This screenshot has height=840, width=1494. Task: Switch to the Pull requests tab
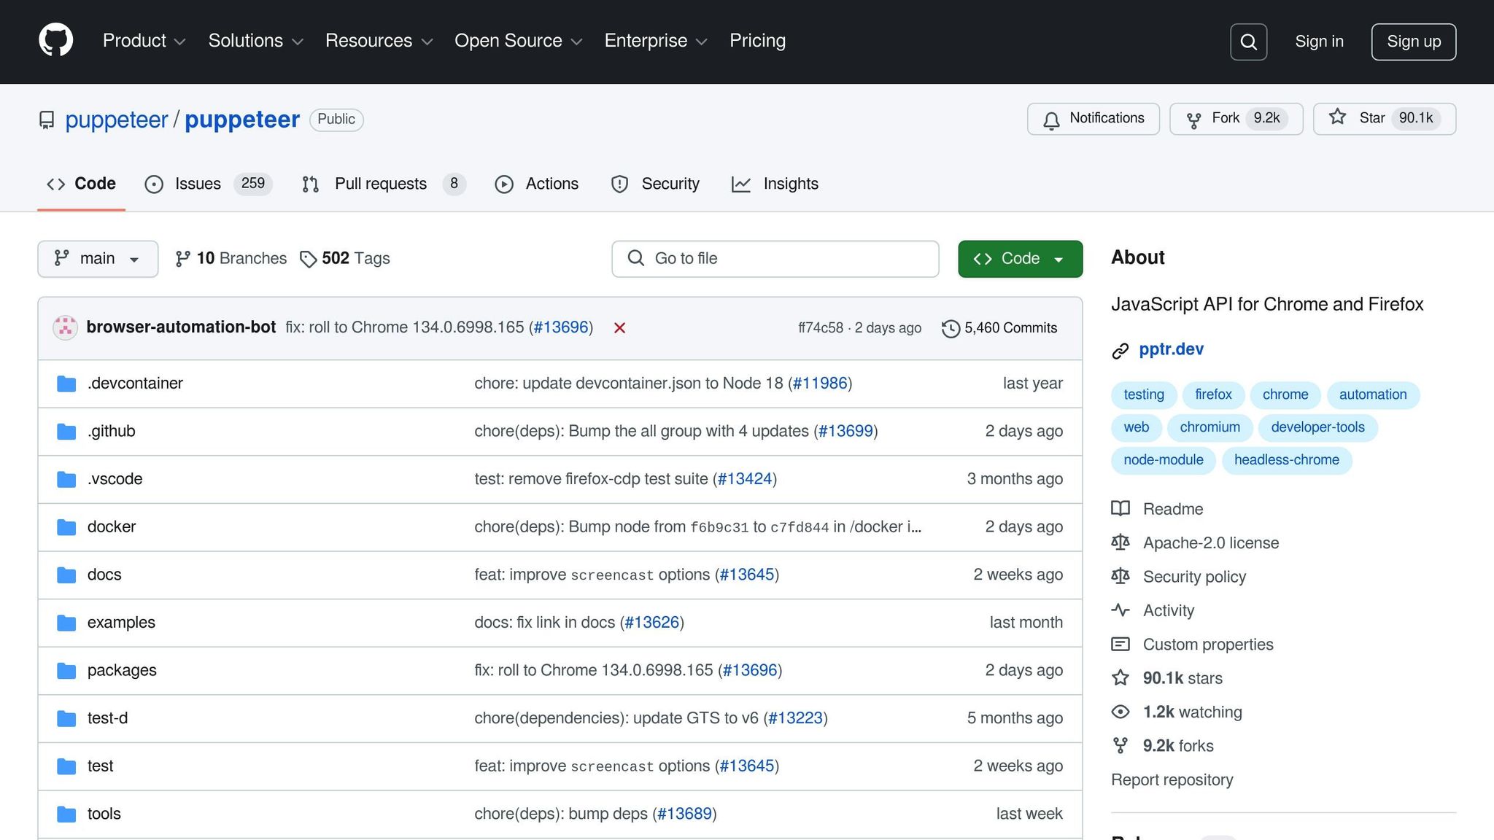coord(382,184)
